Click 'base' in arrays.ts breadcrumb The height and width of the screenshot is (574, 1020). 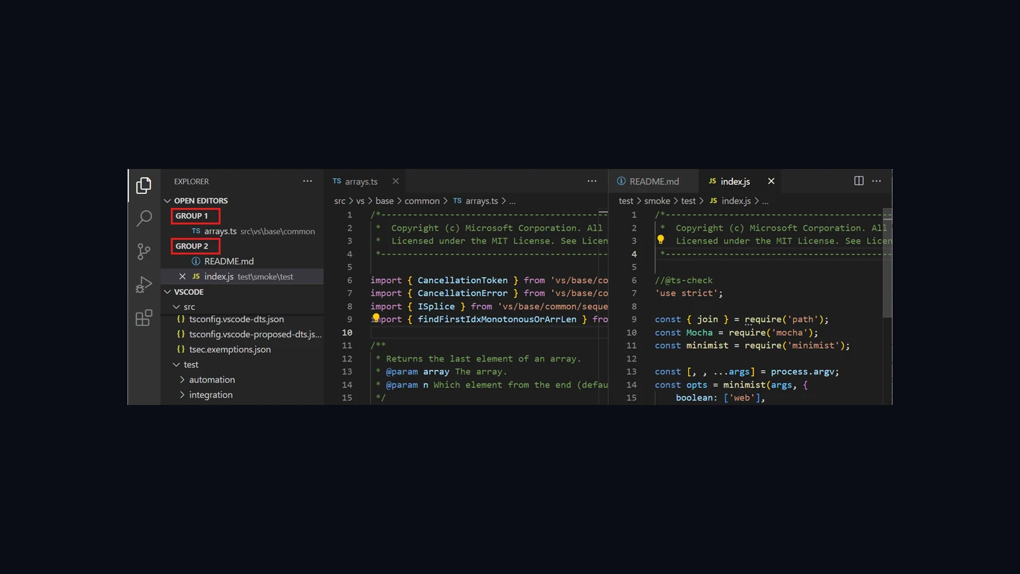pos(384,201)
